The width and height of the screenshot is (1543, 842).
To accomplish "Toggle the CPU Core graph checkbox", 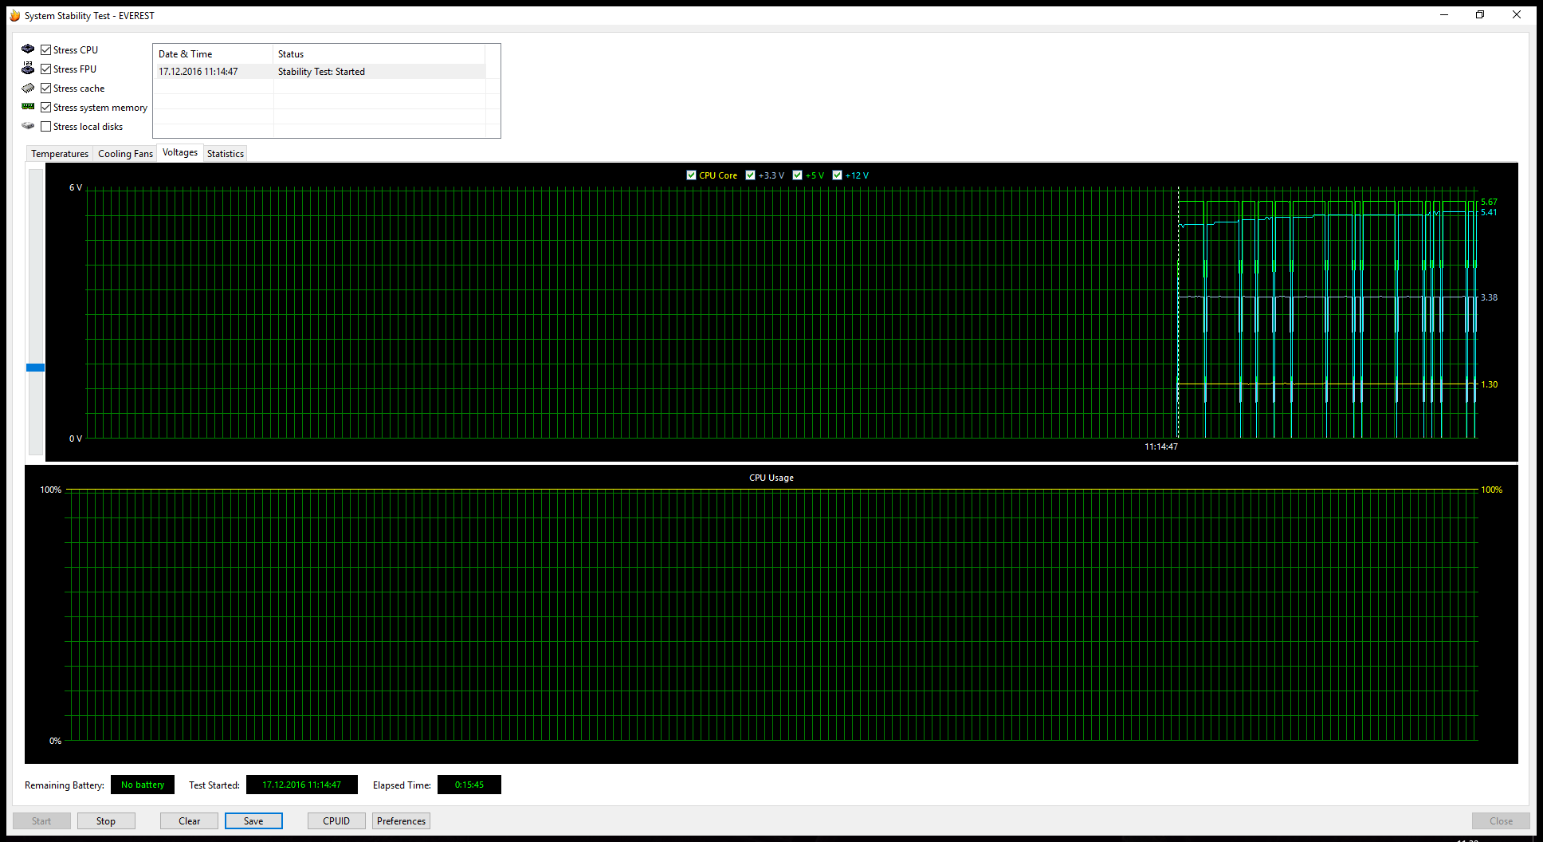I will (x=691, y=175).
